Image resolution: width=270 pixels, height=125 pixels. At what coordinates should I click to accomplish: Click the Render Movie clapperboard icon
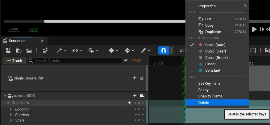pos(29,50)
